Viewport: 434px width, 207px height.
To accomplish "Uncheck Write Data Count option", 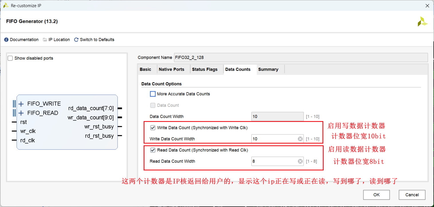I will pyautogui.click(x=153, y=128).
